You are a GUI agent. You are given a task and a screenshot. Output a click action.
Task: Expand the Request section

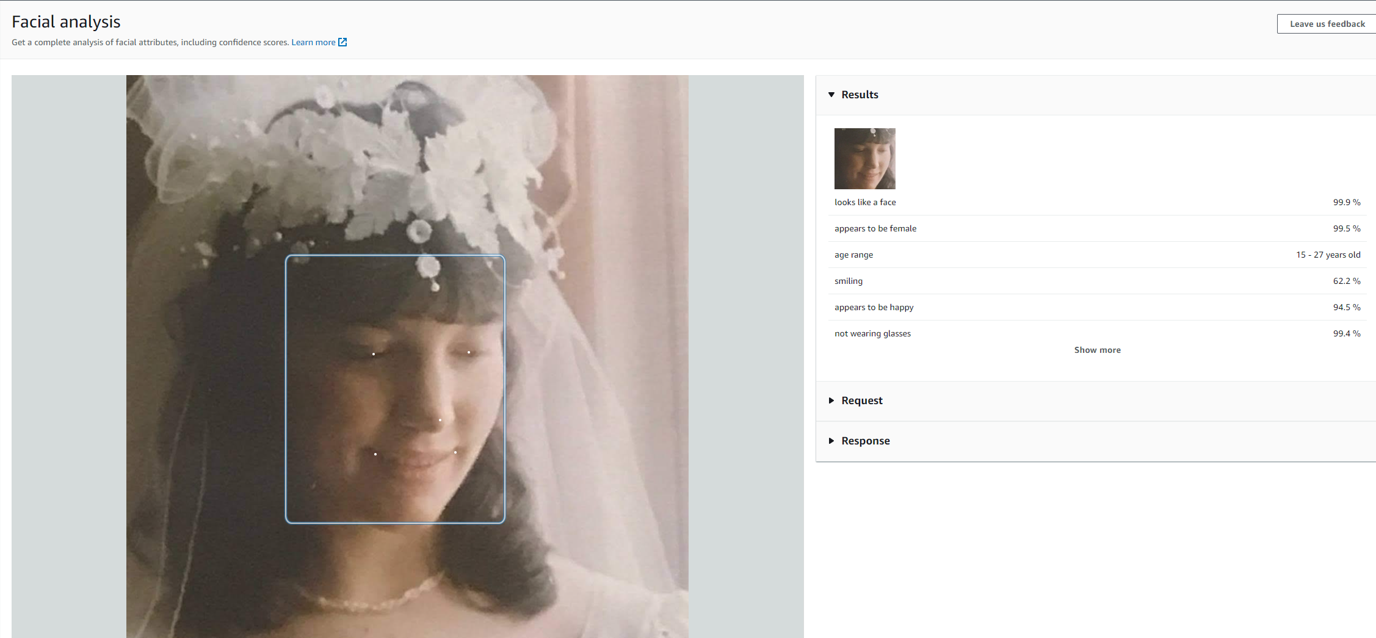(855, 401)
